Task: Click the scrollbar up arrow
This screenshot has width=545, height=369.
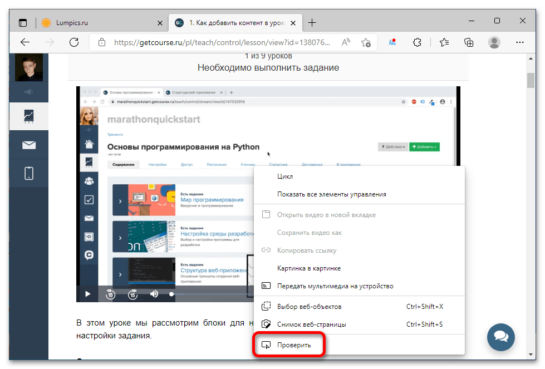Action: pos(531,58)
